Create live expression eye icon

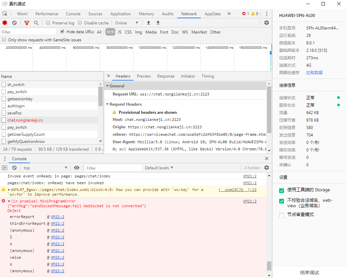click(77, 168)
